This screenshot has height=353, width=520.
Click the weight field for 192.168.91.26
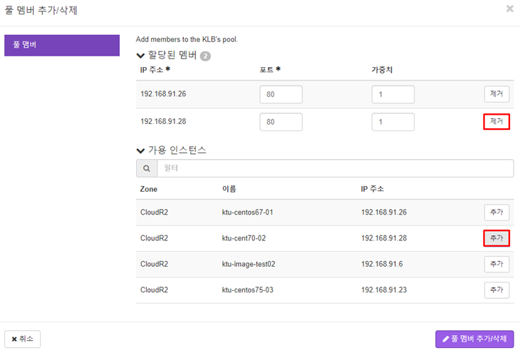coord(393,94)
